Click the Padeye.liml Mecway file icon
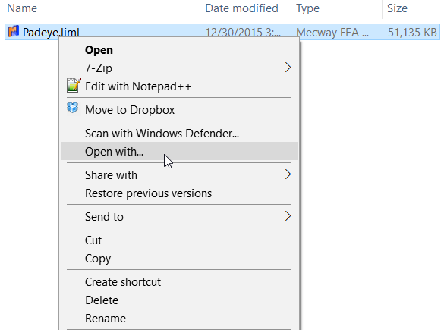 [x=13, y=31]
